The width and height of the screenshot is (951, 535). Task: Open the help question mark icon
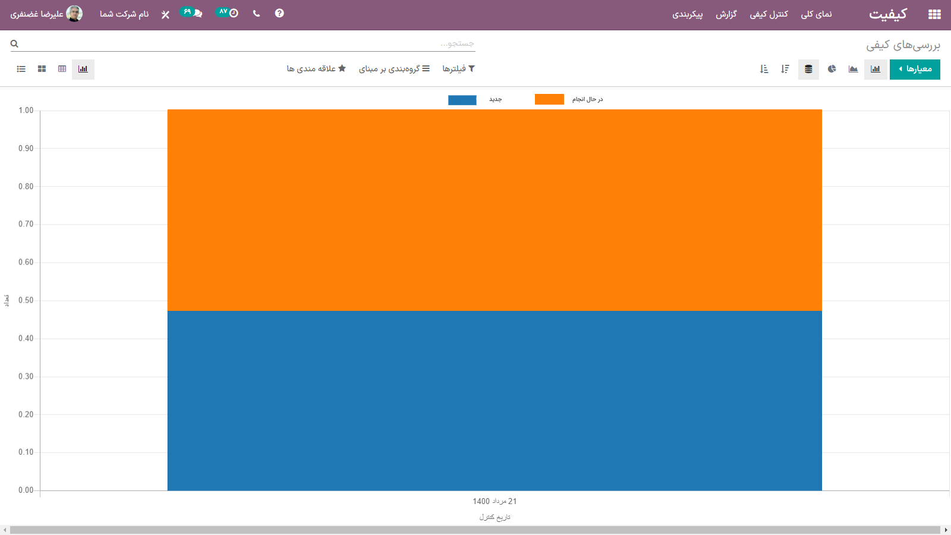tap(279, 13)
